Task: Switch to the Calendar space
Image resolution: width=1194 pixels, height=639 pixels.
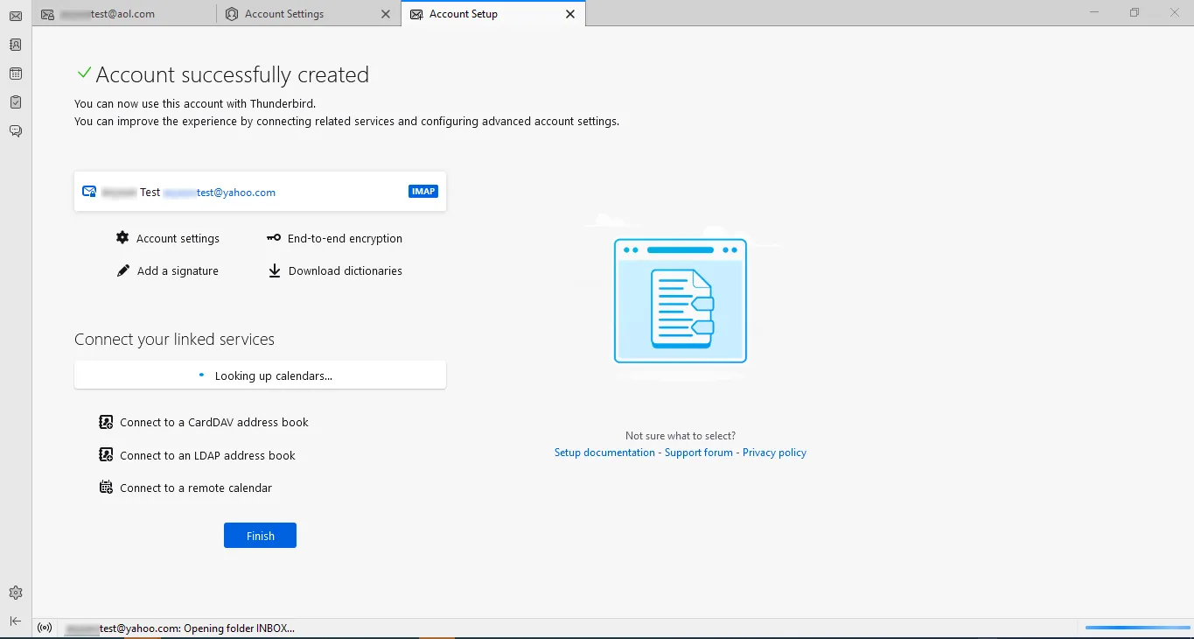Action: click(x=16, y=74)
